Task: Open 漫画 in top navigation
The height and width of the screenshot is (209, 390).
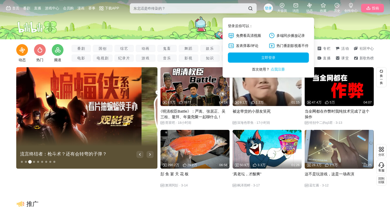Action: pos(81,8)
